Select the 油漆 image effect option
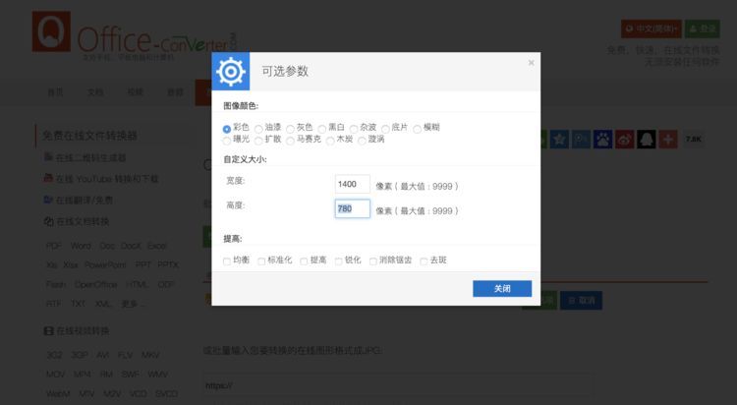This screenshot has height=405, width=737. coord(258,128)
